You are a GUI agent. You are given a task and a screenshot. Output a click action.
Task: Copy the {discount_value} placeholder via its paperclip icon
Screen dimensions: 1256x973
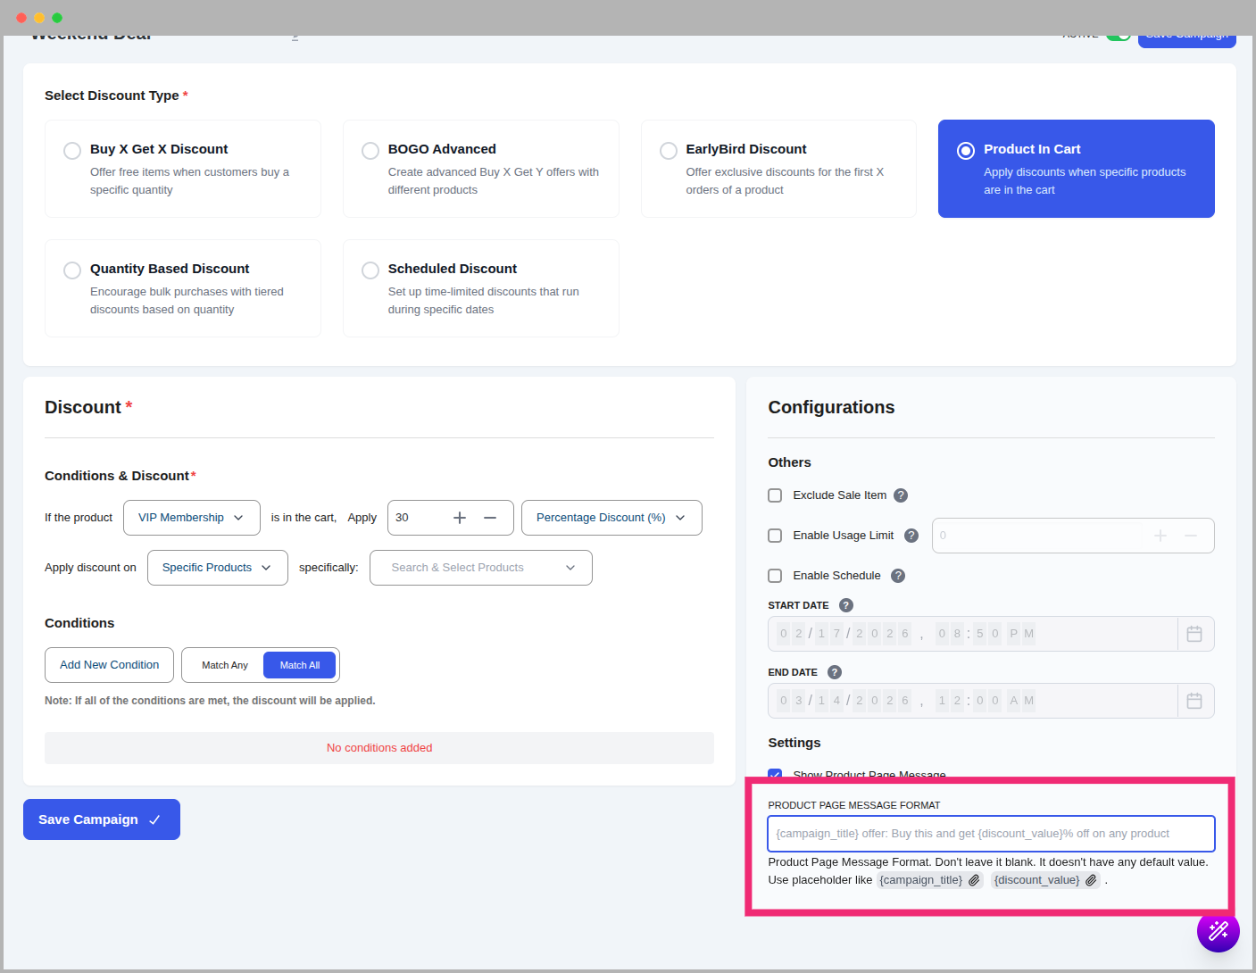[x=1090, y=879]
